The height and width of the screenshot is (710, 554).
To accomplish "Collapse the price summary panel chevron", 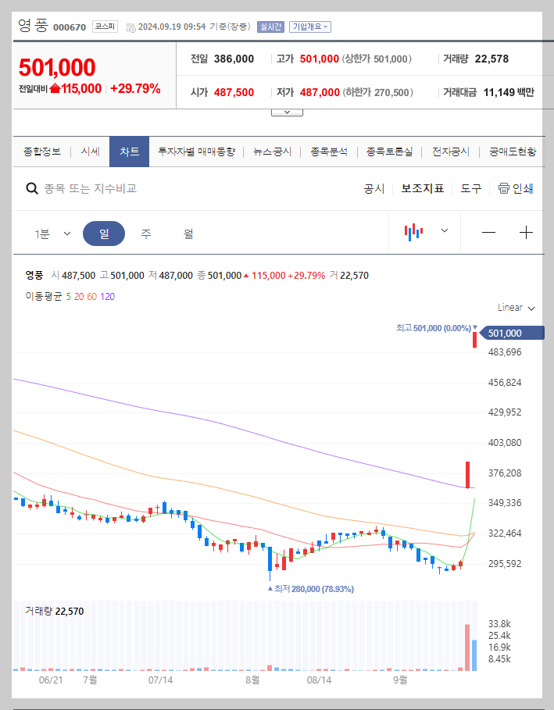I will [x=286, y=111].
